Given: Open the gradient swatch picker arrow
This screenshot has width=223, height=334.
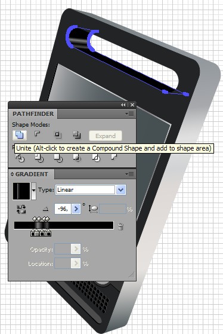Looking at the screenshot, I should (33, 191).
